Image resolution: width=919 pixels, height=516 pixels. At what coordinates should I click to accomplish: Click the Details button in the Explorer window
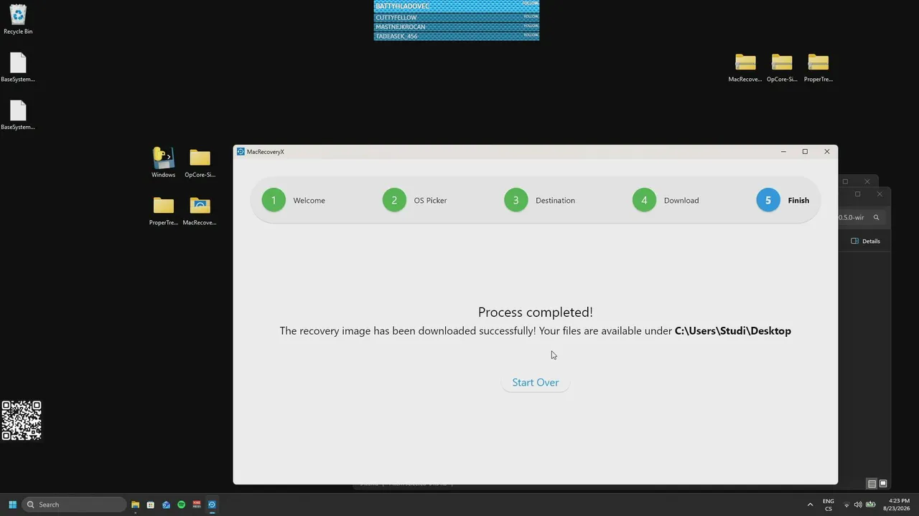point(866,241)
